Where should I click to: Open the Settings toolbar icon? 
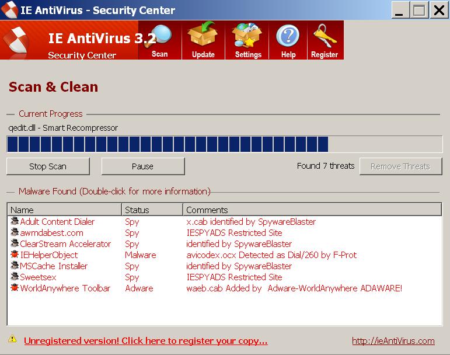coord(247,40)
